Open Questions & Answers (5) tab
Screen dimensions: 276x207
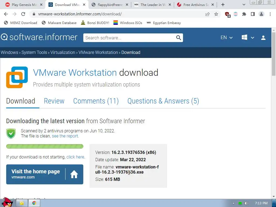(x=163, y=101)
